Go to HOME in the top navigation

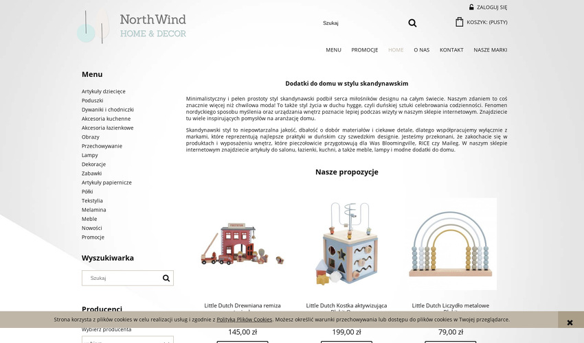pyautogui.click(x=396, y=50)
